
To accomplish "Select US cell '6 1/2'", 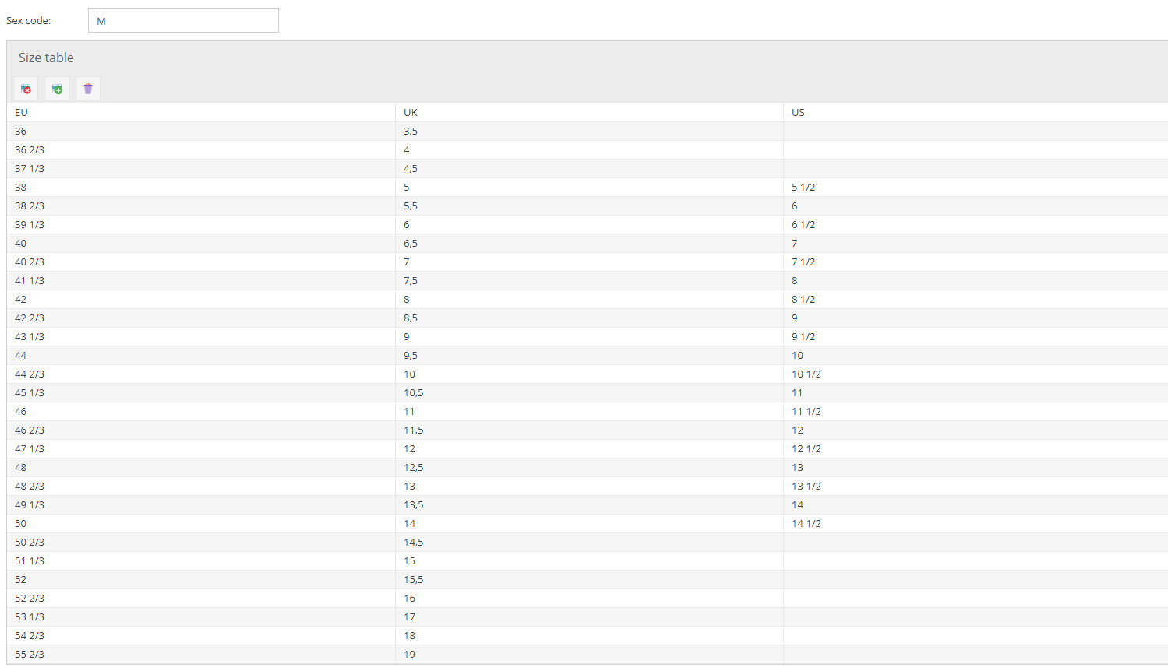I will pos(976,224).
